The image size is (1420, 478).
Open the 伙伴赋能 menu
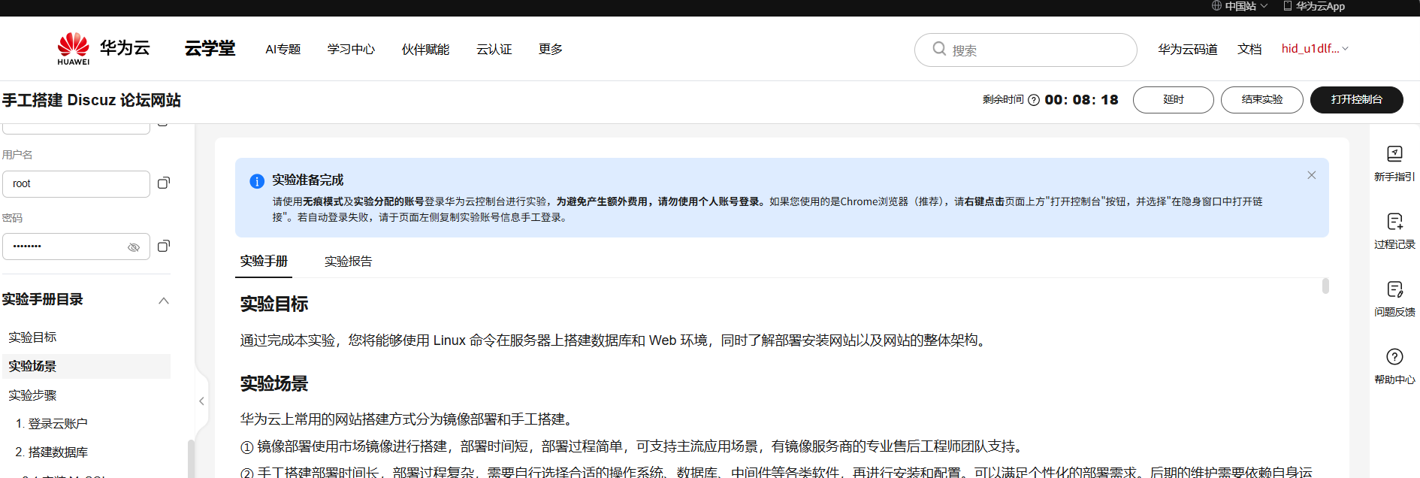coord(425,49)
